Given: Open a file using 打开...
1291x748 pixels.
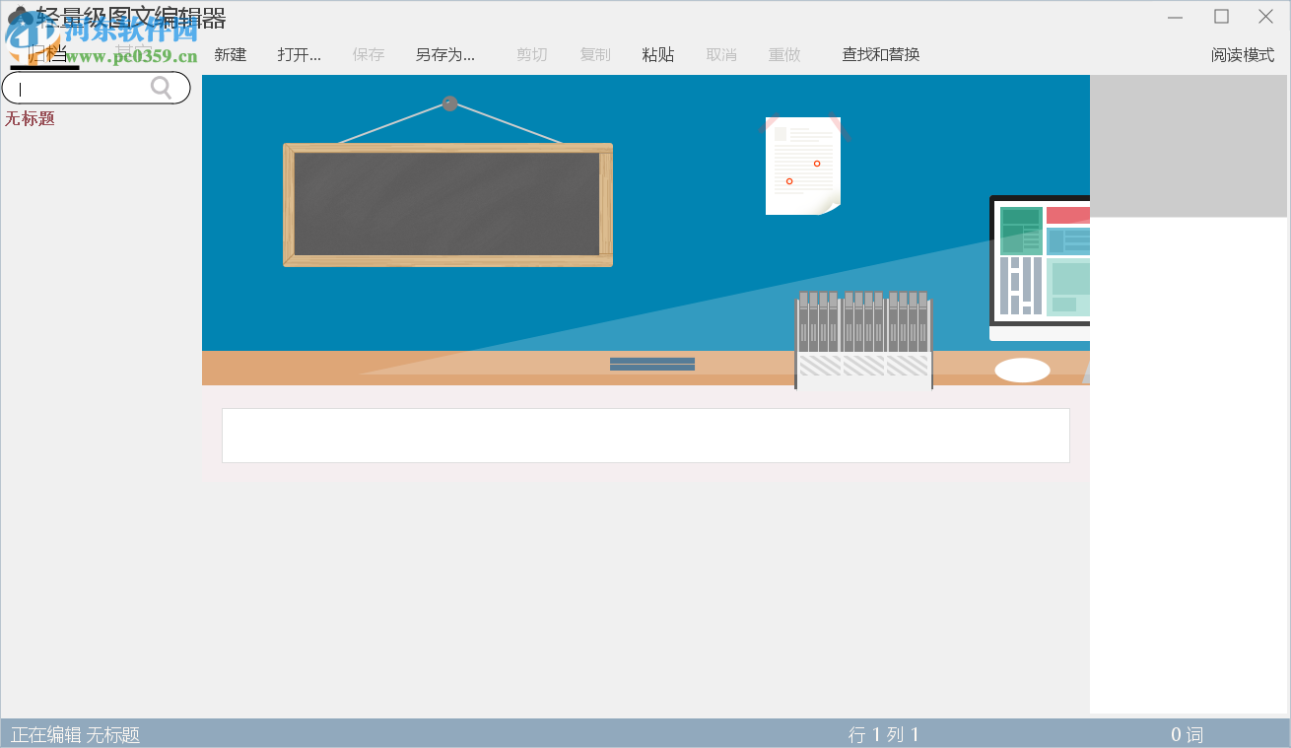Looking at the screenshot, I should click(298, 54).
